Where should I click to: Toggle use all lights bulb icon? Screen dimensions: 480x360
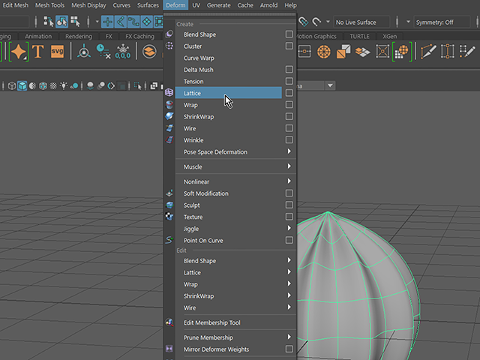point(64,85)
